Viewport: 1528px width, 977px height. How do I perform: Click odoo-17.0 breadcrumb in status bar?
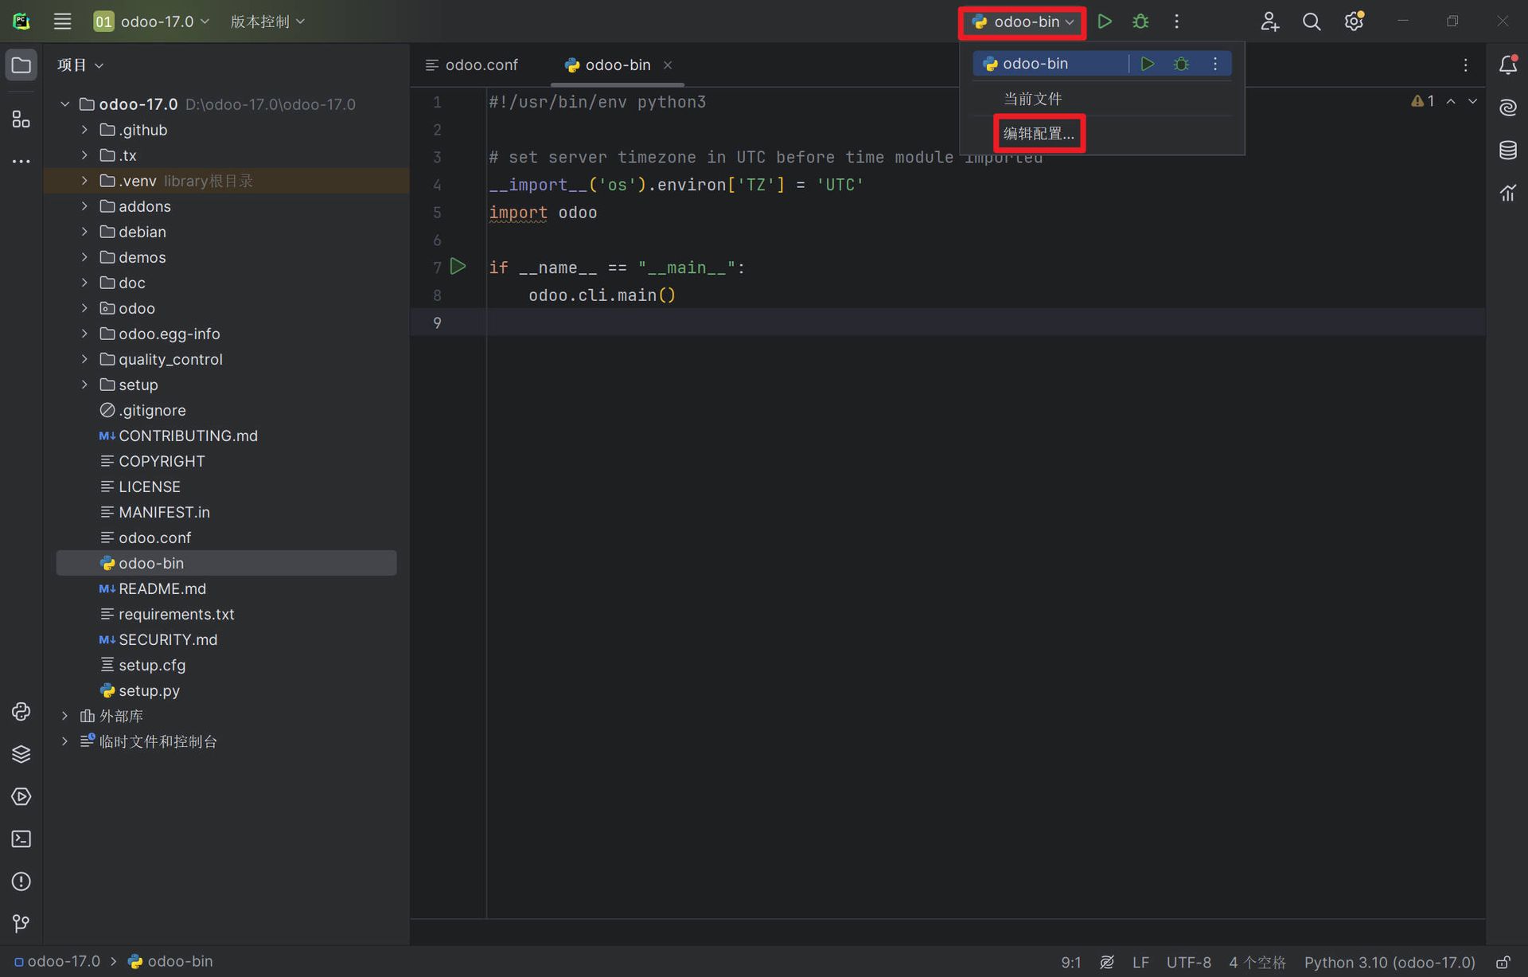coord(57,962)
